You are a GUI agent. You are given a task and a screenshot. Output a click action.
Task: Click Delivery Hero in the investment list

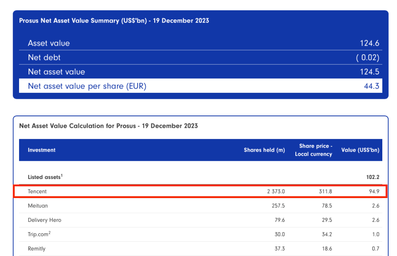coord(44,220)
